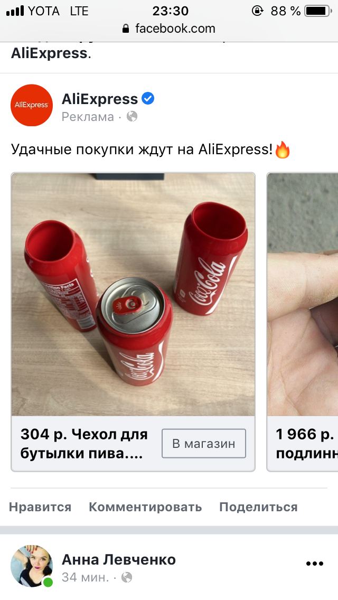Open the AliExpress page name link
Viewport: 338px width, 600px height.
coord(99,99)
